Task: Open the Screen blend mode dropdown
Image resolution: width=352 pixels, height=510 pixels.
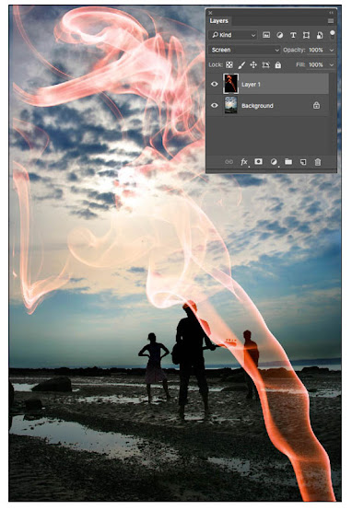Action: (244, 50)
